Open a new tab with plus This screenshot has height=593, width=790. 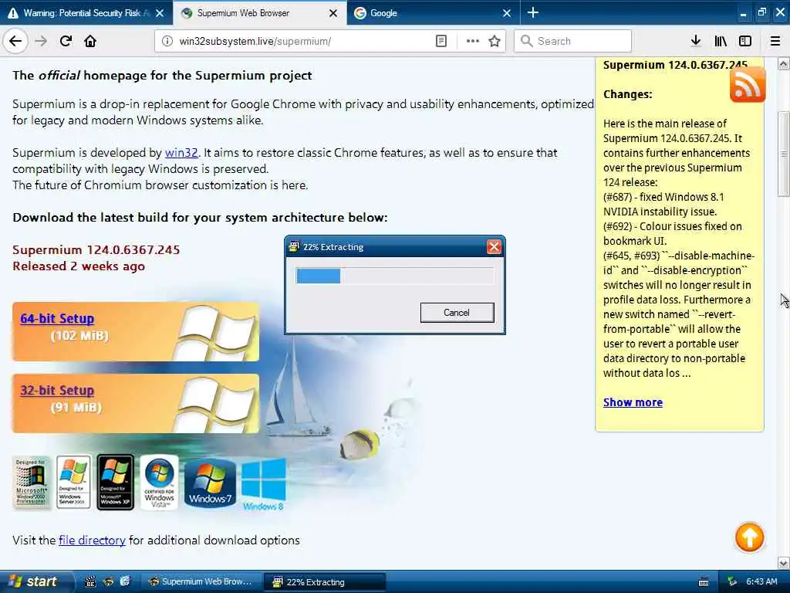532,12
